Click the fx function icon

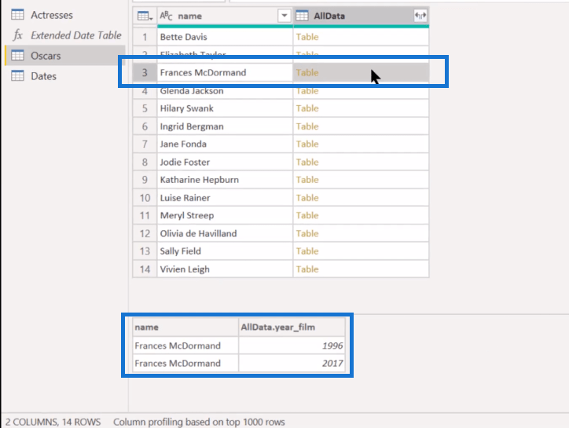coord(17,35)
